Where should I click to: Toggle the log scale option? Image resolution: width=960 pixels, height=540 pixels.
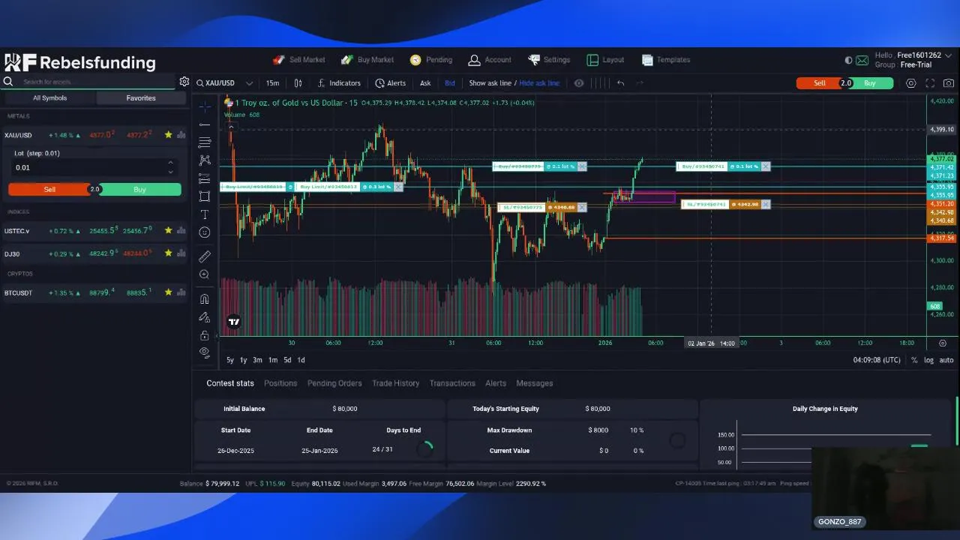[x=928, y=360]
